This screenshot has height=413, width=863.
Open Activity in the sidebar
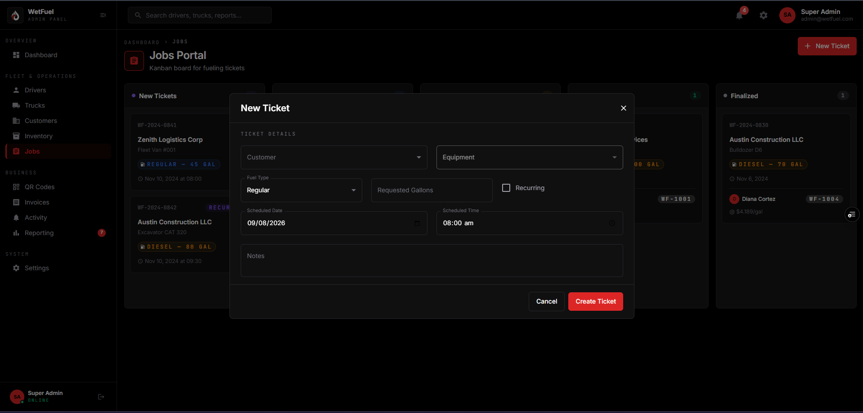tap(58, 218)
